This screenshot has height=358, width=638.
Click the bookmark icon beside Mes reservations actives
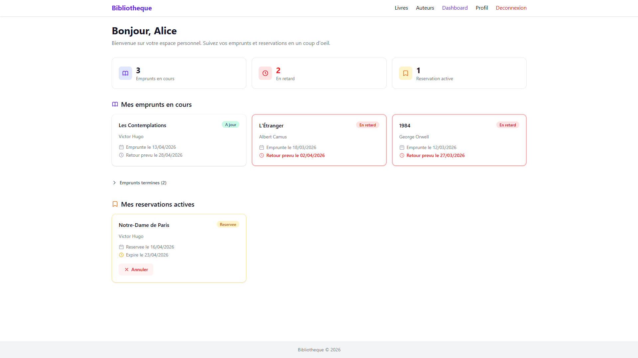tap(115, 204)
